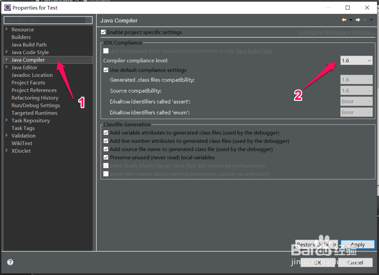Screen dimensions: 379x275
Task: Open the 'Java Build Path' link
Action: point(254,51)
